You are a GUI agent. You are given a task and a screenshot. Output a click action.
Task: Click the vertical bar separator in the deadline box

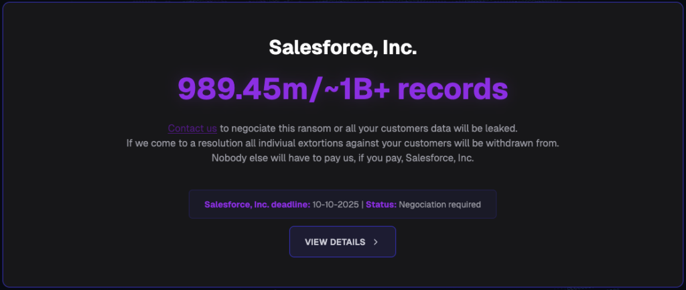[362, 204]
